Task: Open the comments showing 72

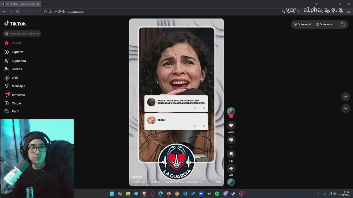Action: tap(231, 140)
